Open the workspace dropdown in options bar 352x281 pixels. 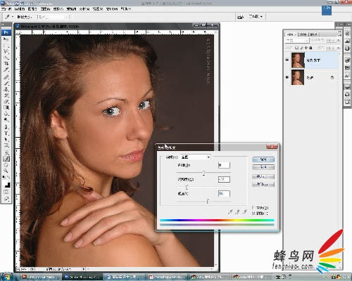click(256, 17)
